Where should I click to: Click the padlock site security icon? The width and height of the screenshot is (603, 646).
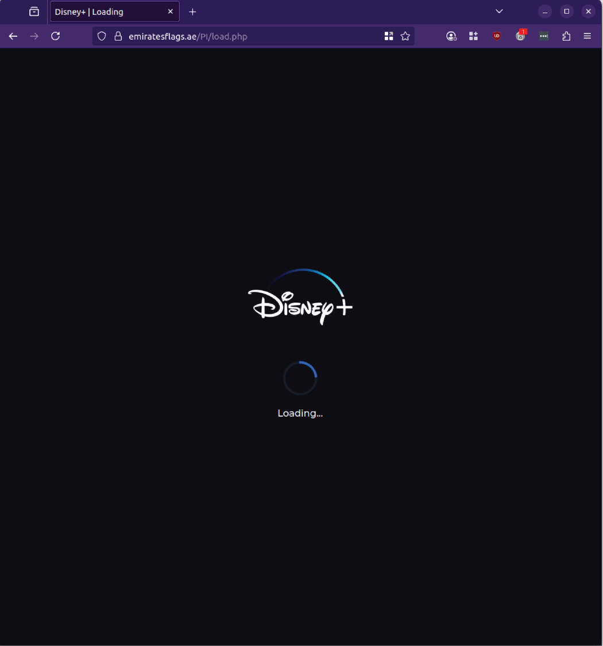117,36
